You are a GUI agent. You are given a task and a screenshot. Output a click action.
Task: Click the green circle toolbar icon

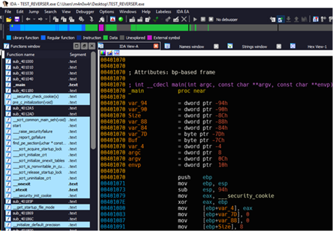[x=120, y=19]
